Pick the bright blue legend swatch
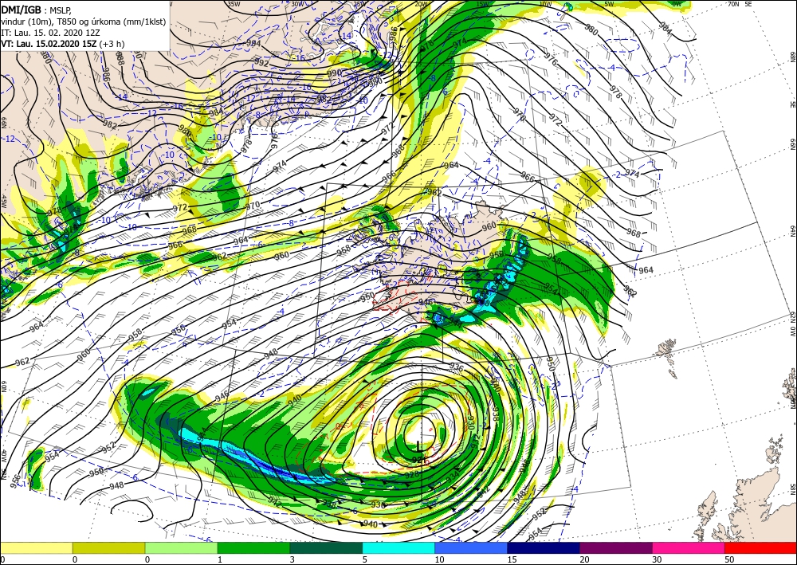797x565 pixels. coord(471,547)
